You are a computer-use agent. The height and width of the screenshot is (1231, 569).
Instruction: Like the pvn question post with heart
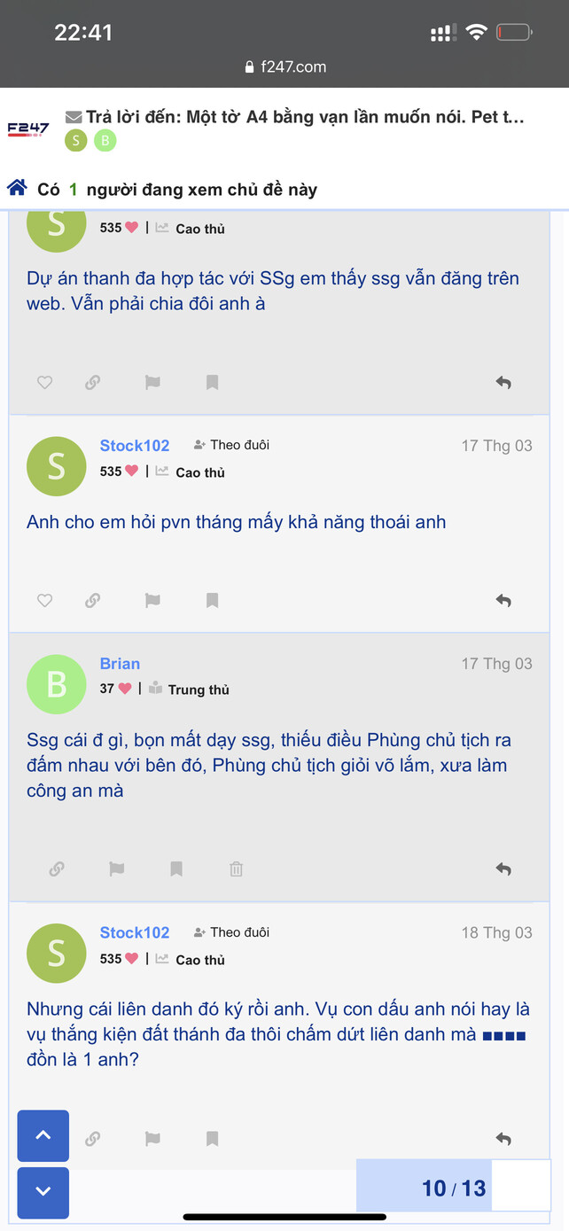tap(44, 600)
